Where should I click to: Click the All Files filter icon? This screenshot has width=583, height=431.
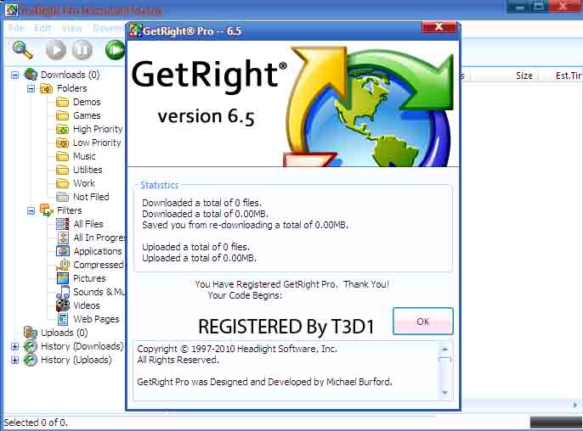point(63,224)
